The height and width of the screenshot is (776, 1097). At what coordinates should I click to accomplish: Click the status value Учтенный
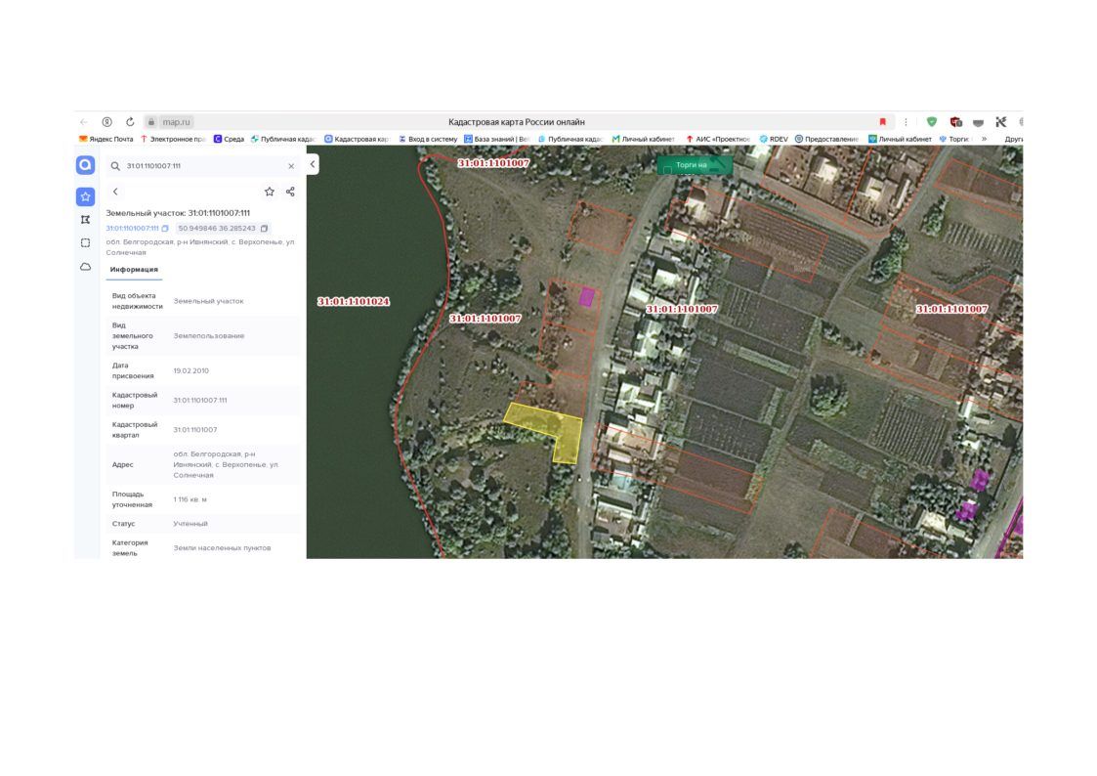[190, 524]
